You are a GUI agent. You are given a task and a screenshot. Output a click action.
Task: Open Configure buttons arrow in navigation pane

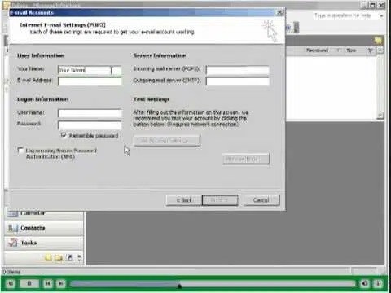[79, 257]
